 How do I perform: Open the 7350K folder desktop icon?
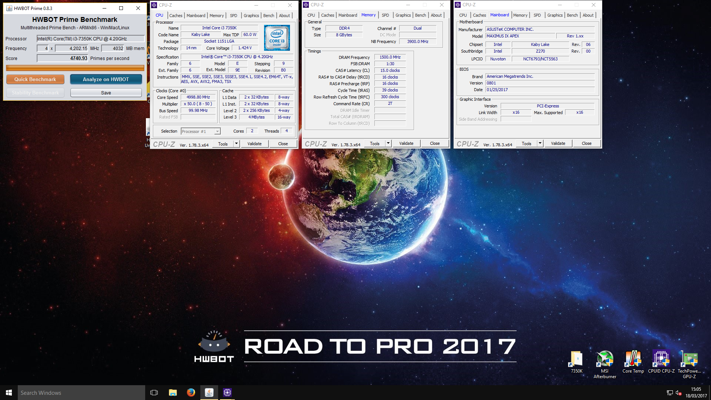577,362
